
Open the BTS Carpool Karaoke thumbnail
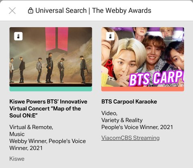(x=143, y=57)
